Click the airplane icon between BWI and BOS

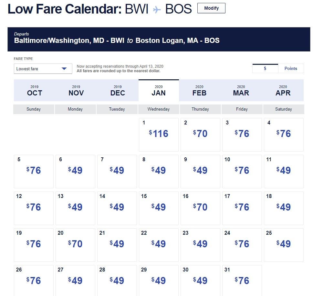157,10
